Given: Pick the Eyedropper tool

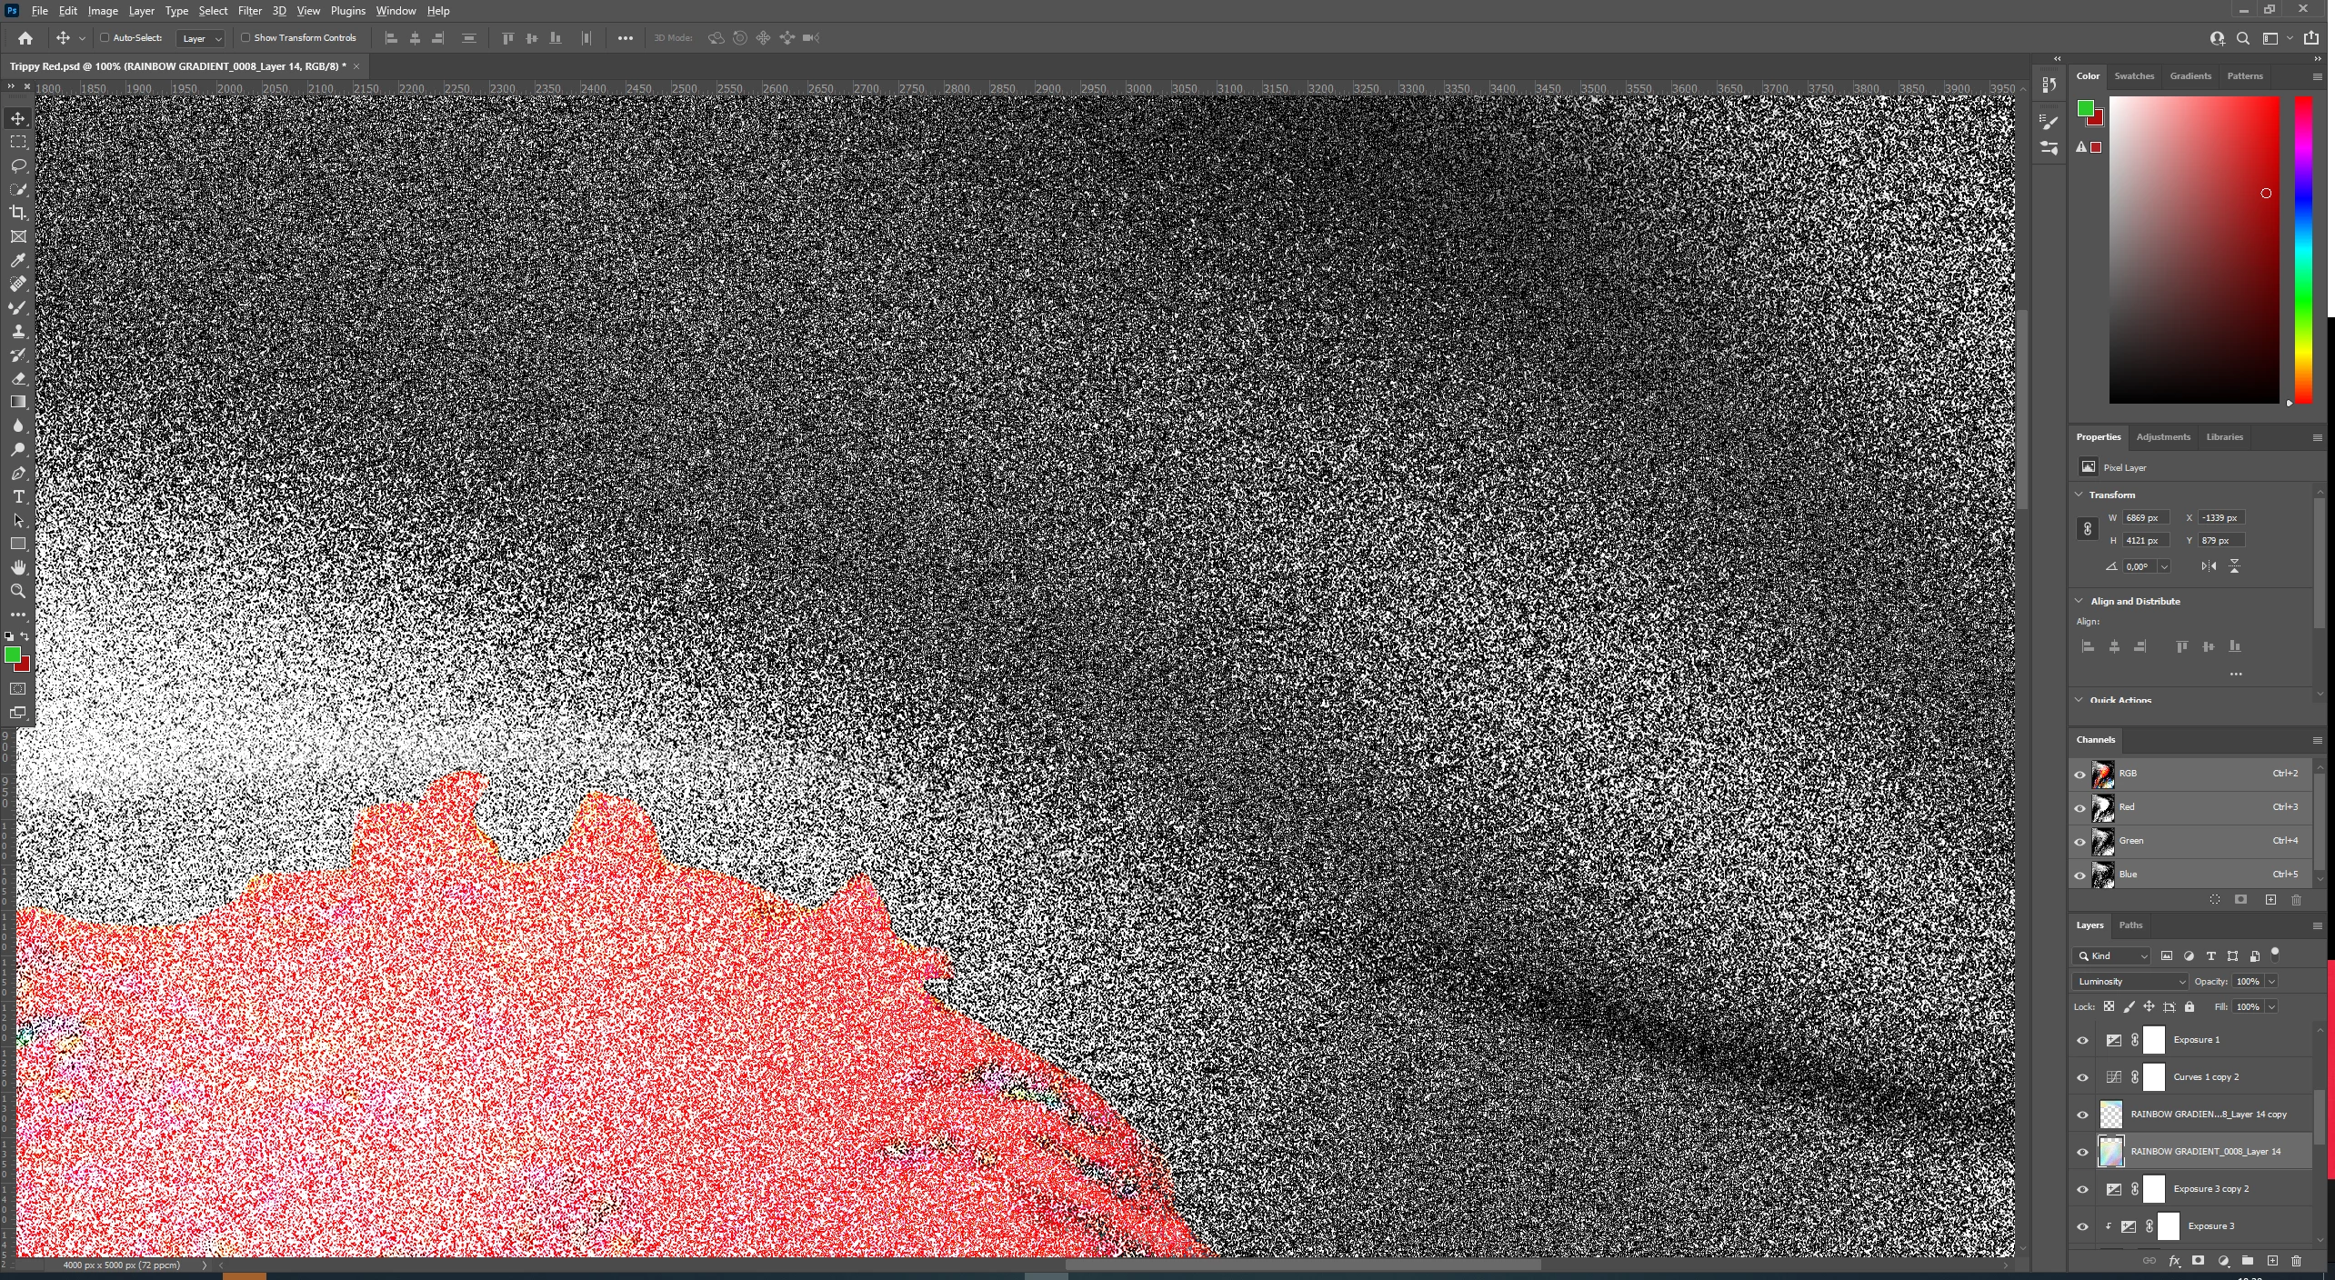Looking at the screenshot, I should 18,261.
